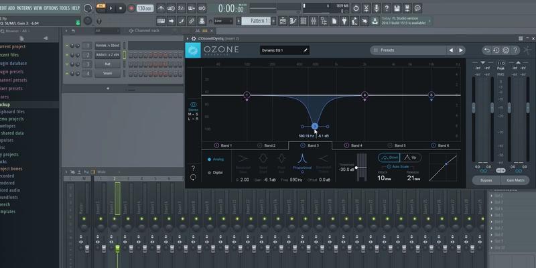Screen dimensions: 536x268
Task: Toggle the Snare channel mute LED
Action: click(67, 74)
